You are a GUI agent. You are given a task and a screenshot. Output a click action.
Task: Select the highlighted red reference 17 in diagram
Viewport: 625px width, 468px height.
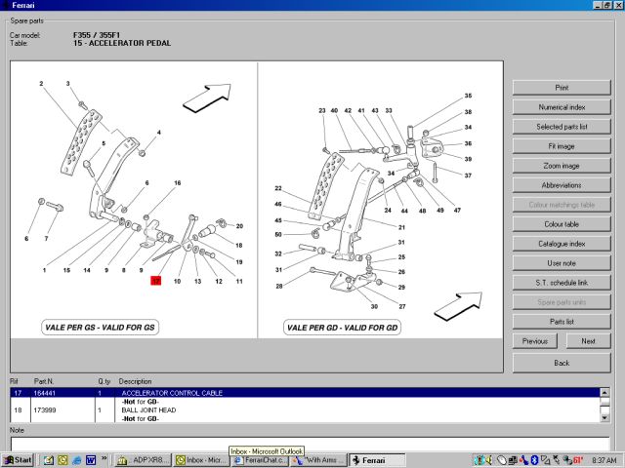coord(156,281)
